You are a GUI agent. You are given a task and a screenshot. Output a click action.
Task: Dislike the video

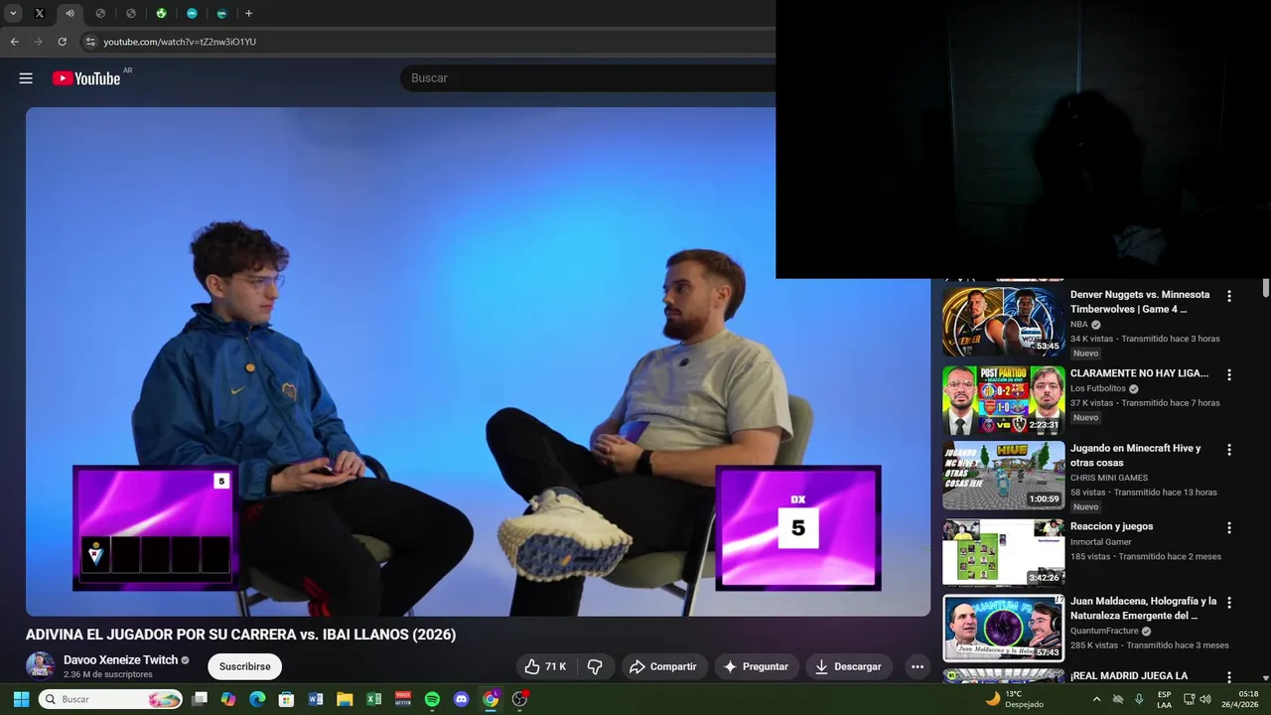click(x=595, y=666)
